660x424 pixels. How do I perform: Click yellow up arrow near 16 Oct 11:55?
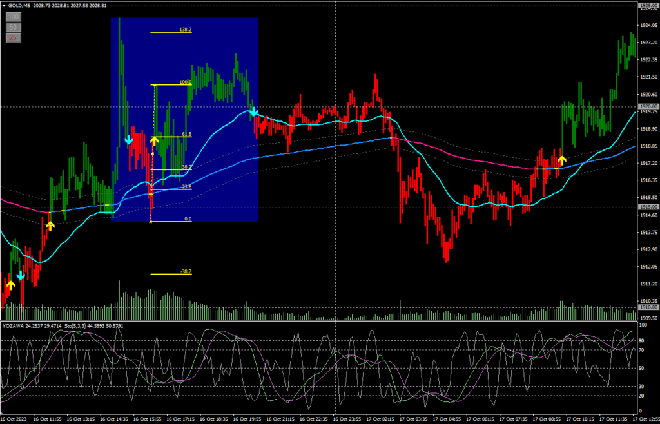pyautogui.click(x=50, y=225)
